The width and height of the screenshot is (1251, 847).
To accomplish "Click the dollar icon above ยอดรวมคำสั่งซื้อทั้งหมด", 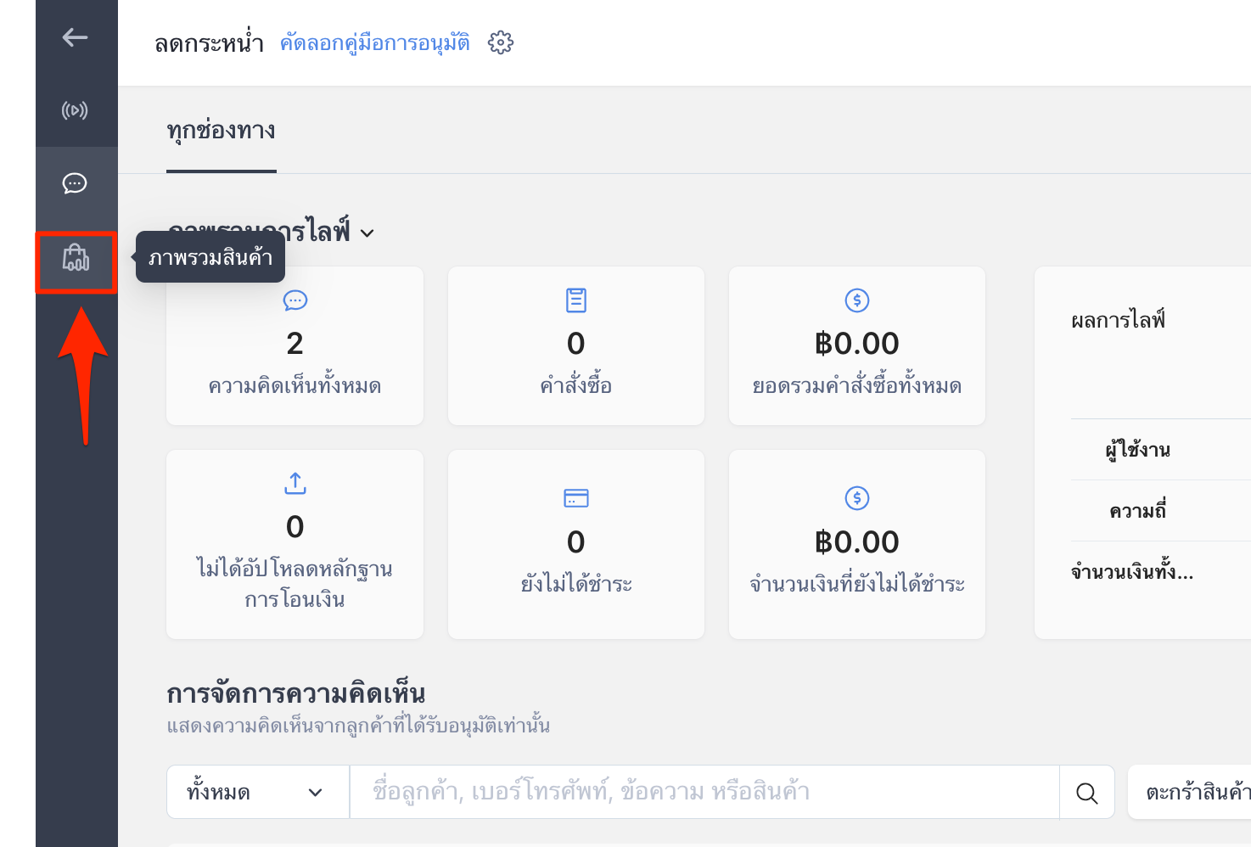I will click(x=857, y=300).
